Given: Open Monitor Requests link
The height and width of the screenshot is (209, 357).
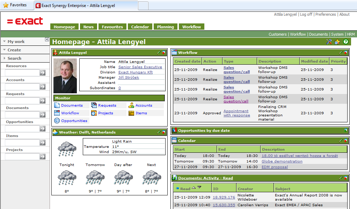Looking at the screenshot, I should pyautogui.click(x=107, y=105).
